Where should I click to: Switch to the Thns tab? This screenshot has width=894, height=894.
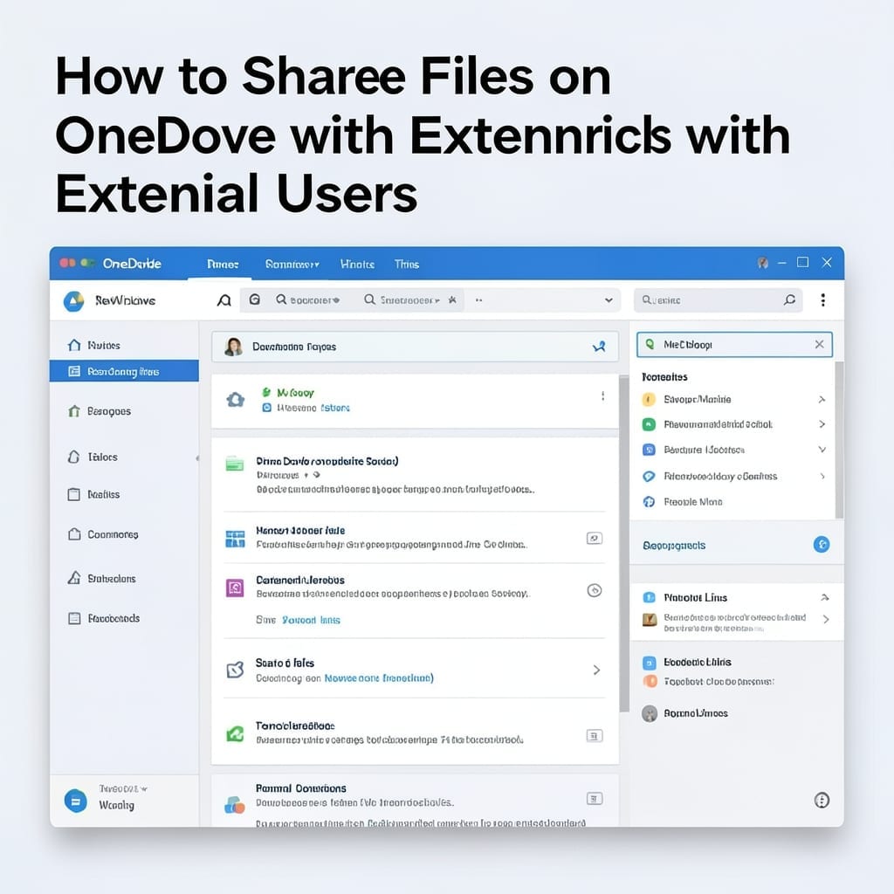pos(407,264)
